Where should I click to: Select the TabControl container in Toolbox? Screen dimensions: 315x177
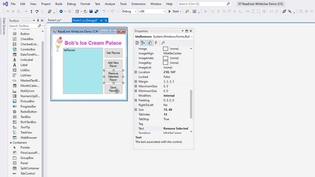28,174
